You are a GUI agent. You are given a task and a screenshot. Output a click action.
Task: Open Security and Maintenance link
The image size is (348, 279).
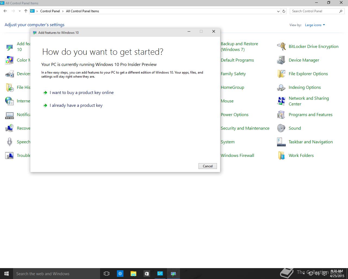pos(245,128)
